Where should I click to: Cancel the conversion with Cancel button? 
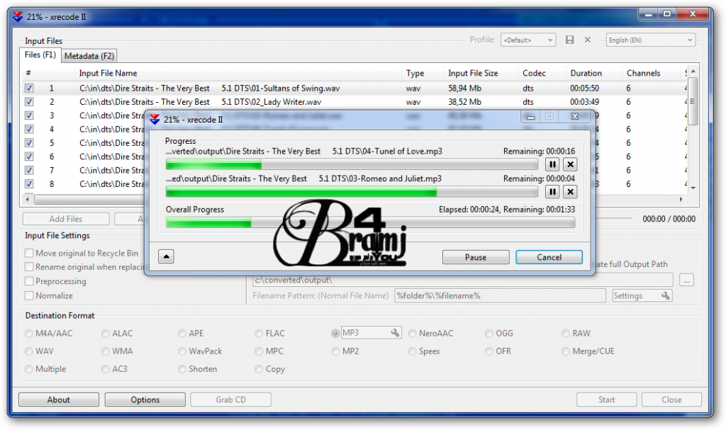(549, 257)
